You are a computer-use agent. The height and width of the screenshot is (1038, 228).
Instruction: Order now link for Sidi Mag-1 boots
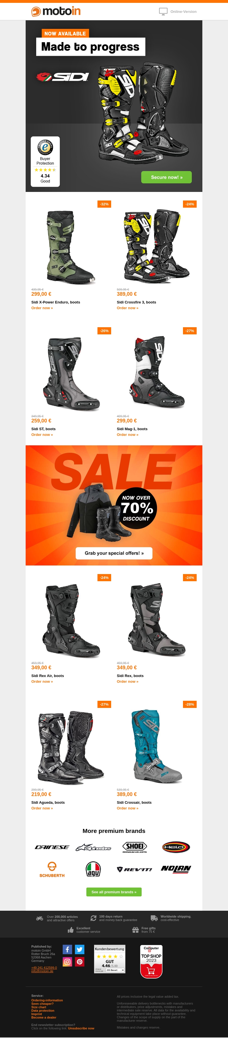(x=128, y=435)
